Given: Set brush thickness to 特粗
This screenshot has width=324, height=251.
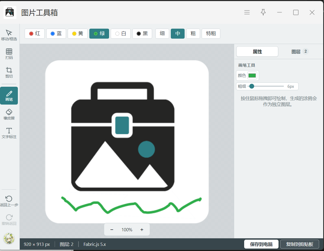Looking at the screenshot, I should point(211,34).
